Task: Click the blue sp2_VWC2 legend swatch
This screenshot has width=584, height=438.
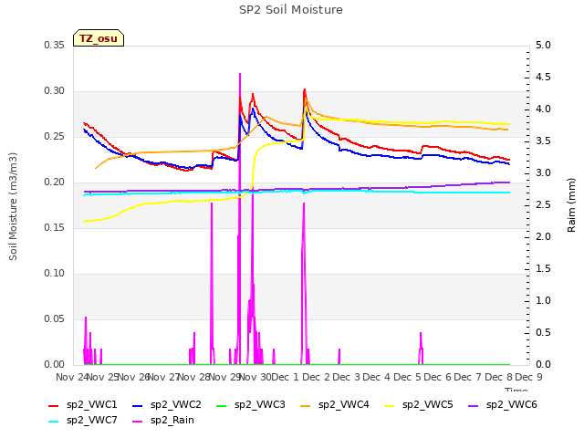Action: [138, 406]
